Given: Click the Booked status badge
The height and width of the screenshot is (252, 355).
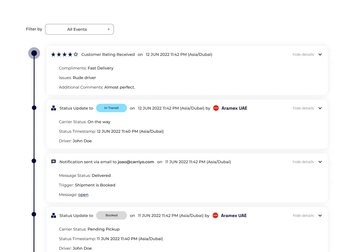Looking at the screenshot, I should pyautogui.click(x=111, y=215).
